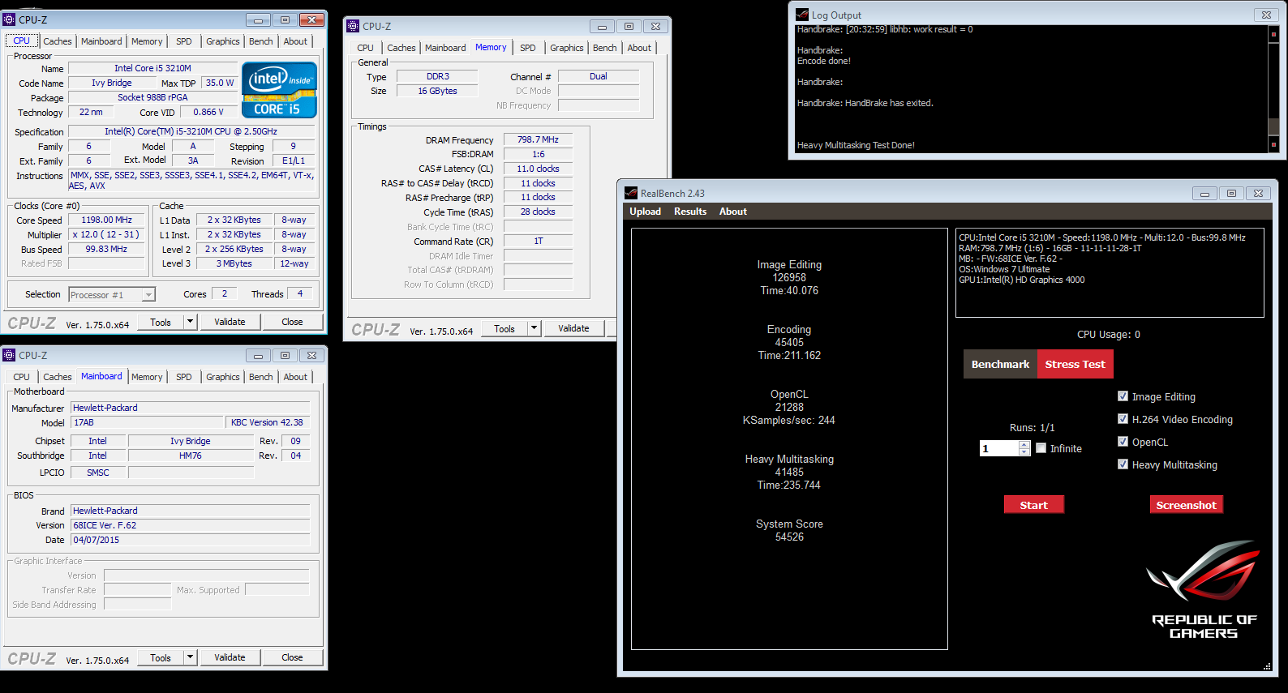Increase the run count with the stepper up arrow
Screen dimensions: 1288x693
click(1024, 444)
